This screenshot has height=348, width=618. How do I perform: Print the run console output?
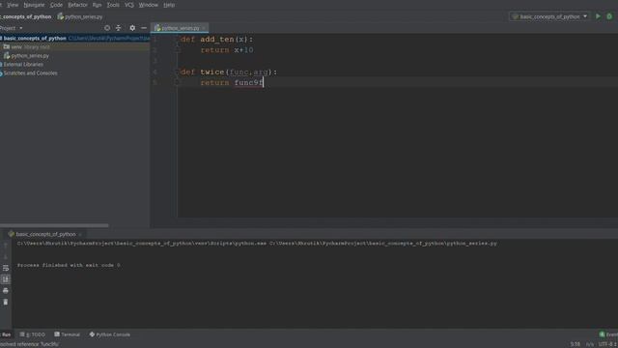point(6,291)
